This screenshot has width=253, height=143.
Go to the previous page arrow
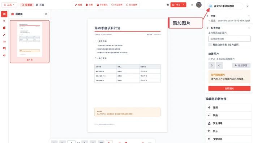pos(63,142)
